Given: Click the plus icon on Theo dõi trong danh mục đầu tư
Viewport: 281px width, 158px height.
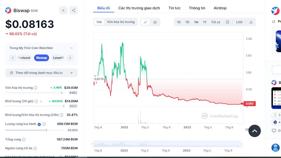Looking at the screenshot, I should pyautogui.click(x=72, y=73).
